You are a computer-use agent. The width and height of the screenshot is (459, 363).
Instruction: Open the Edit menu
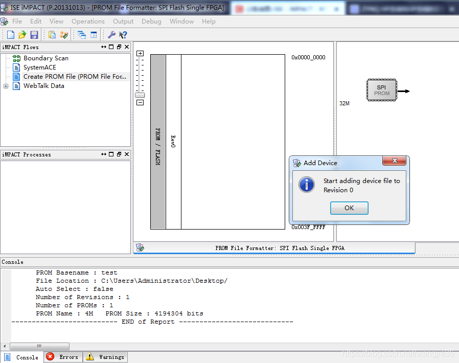pyautogui.click(x=36, y=21)
